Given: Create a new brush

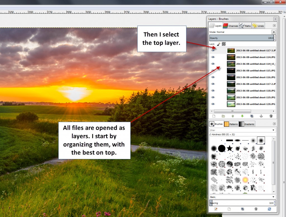Looking at the screenshot, I should point(229,209).
